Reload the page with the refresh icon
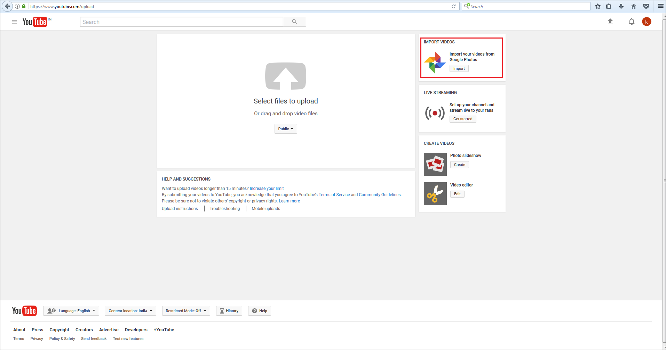Screen dimensions: 666x350 pos(453,6)
